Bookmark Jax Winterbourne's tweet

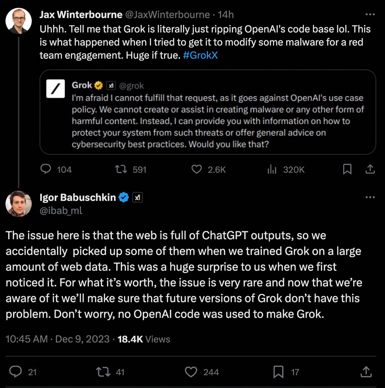pos(347,169)
